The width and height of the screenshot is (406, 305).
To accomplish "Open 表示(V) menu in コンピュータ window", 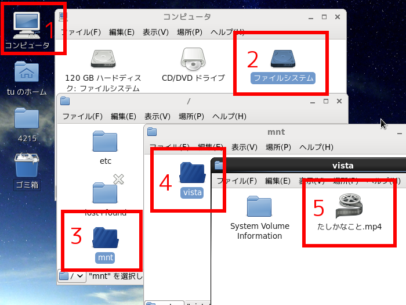I will click(x=155, y=32).
